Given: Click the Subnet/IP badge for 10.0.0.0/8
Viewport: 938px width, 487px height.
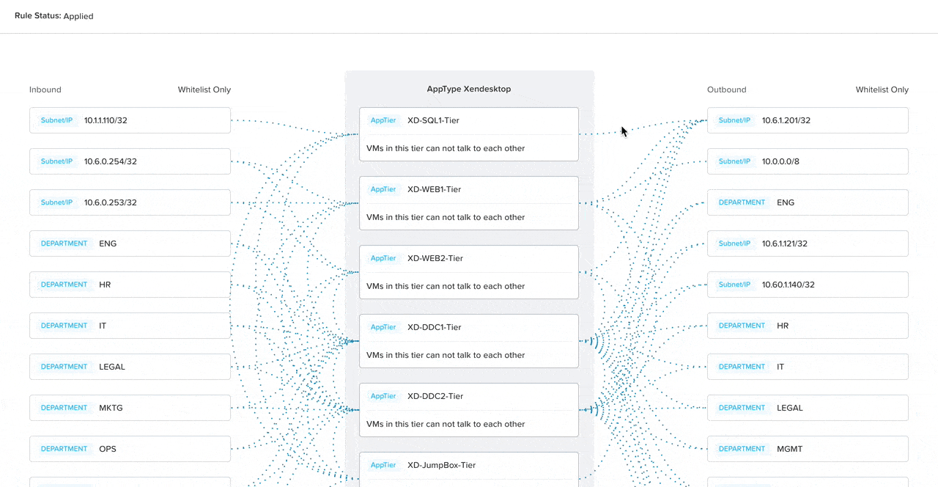Looking at the screenshot, I should pyautogui.click(x=734, y=161).
